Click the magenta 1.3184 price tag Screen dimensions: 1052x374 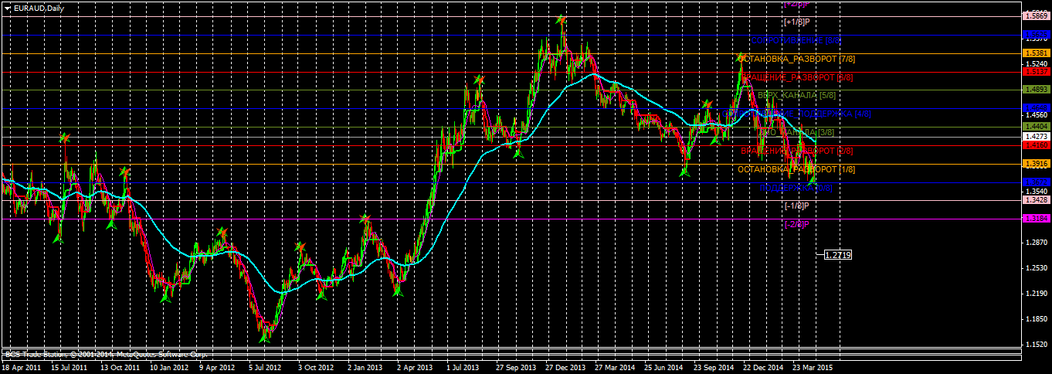point(1036,219)
